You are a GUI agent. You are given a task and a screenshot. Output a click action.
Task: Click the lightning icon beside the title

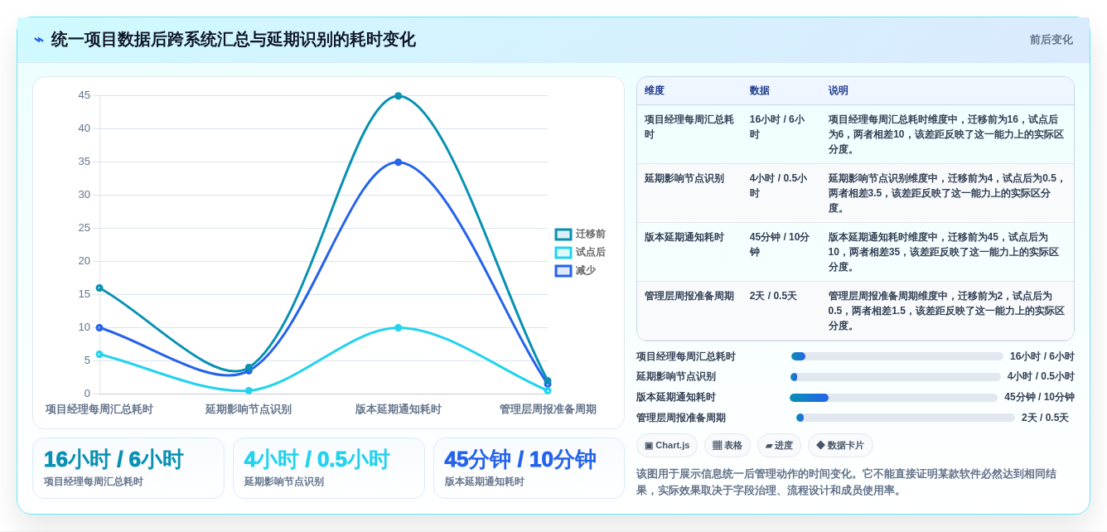pyautogui.click(x=39, y=40)
